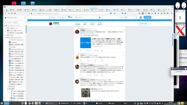Click the Follow button on profile

tap(143, 24)
